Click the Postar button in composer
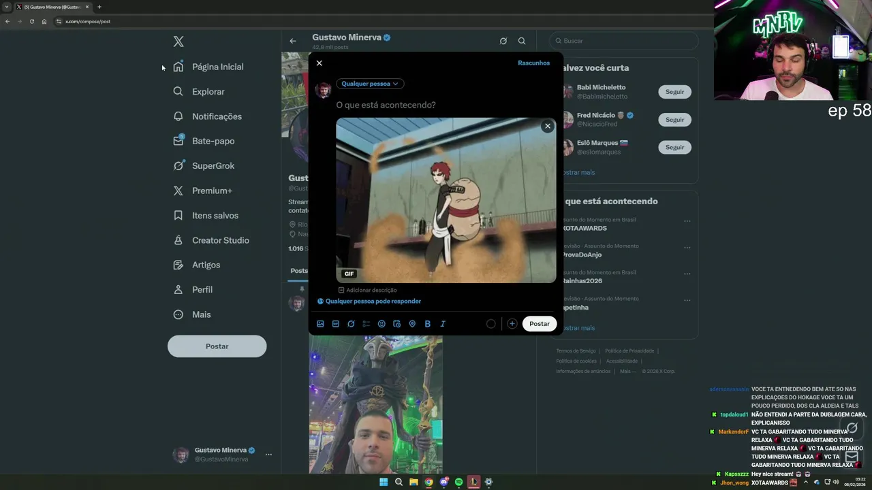872x490 pixels. pos(540,324)
